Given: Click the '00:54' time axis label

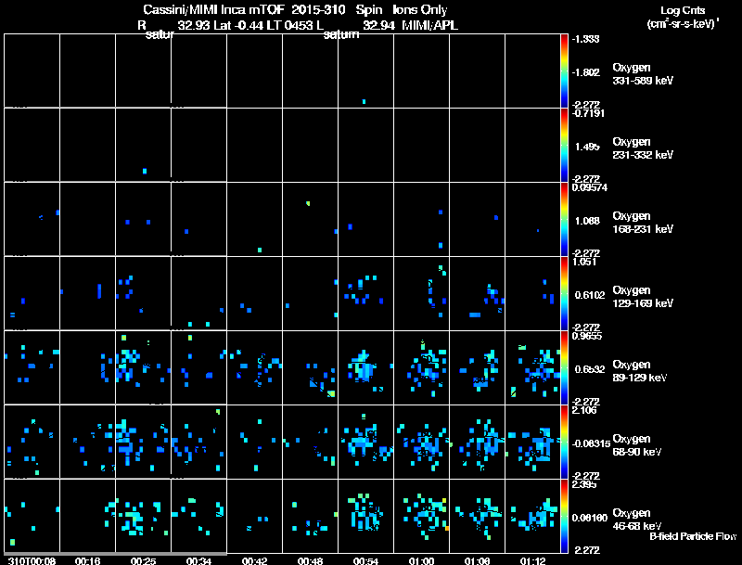Looking at the screenshot, I should 365,560.
